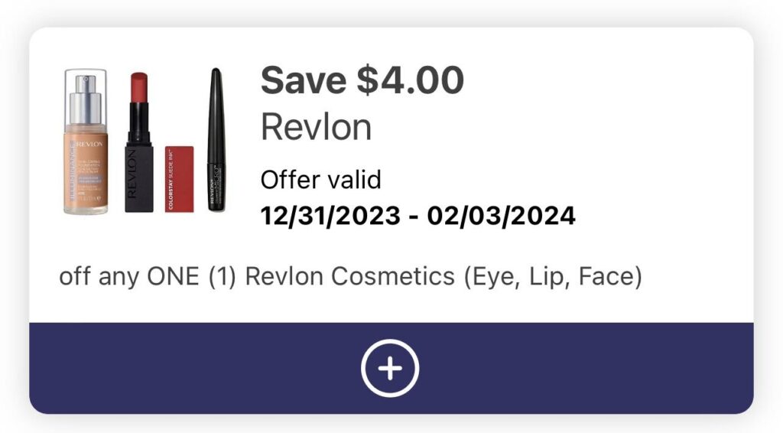Viewport: 783px width, 433px height.
Task: Click the '(Eye, Lip, Face)' text
Action: (x=551, y=276)
